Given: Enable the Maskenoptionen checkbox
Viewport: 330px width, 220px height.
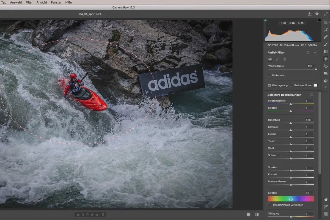Looking at the screenshot, I should (291, 85).
